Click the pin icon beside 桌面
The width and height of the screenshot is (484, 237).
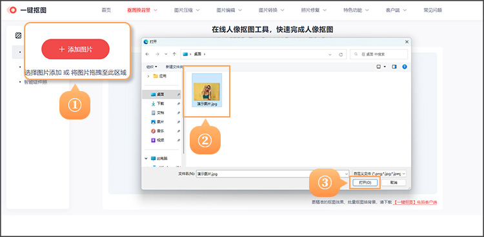pyautogui.click(x=178, y=94)
